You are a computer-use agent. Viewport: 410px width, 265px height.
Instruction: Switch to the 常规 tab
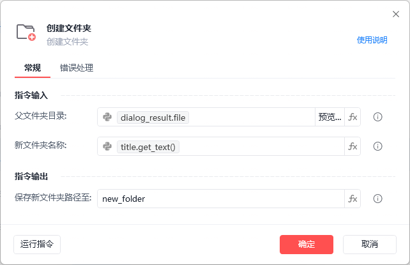point(33,68)
